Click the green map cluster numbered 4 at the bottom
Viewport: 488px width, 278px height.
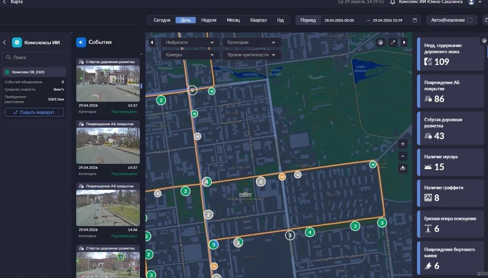point(310,232)
